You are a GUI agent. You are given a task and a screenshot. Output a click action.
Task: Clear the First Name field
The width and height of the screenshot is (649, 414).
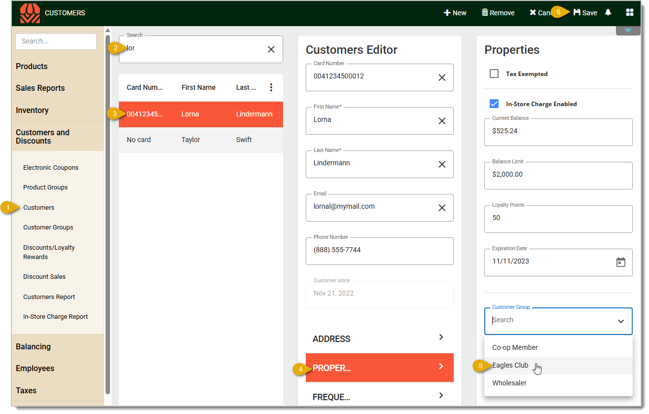pyautogui.click(x=442, y=121)
